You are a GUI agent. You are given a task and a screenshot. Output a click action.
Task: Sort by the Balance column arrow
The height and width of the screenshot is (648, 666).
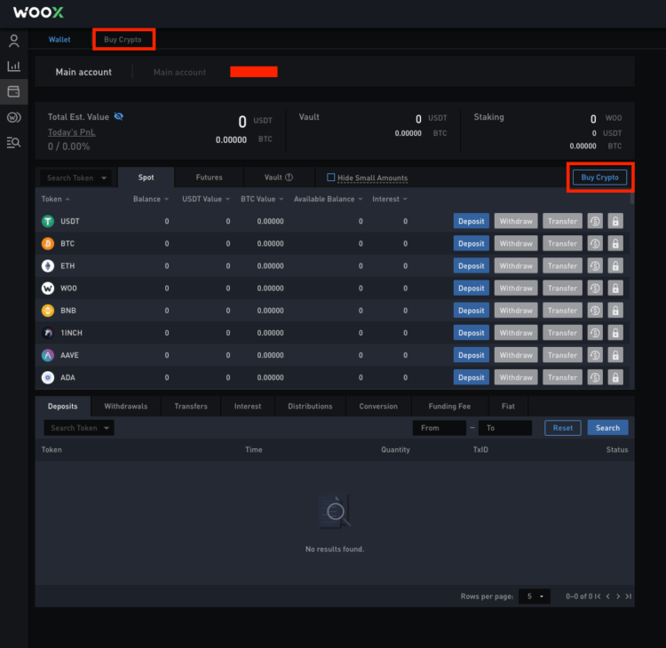[x=166, y=200]
